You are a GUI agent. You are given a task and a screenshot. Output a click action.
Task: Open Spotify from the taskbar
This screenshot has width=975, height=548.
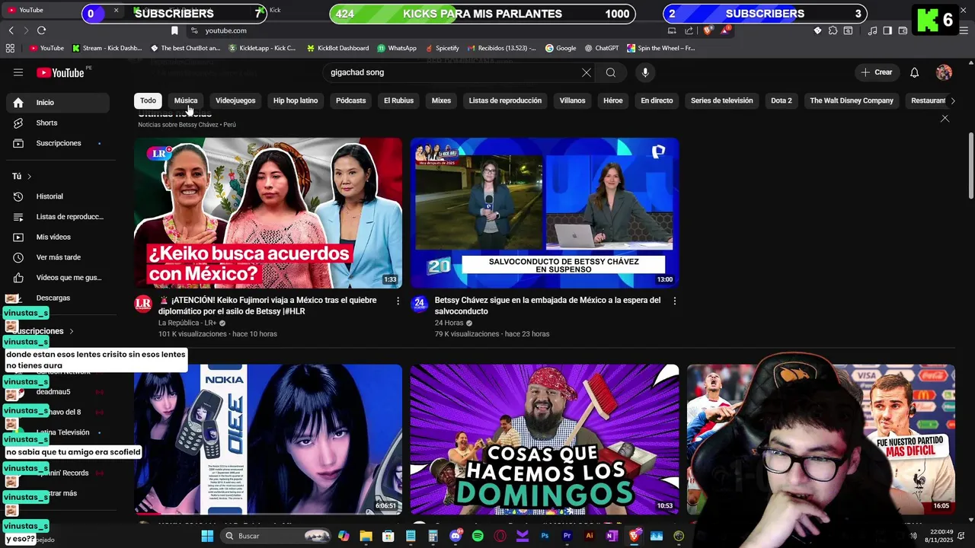click(x=478, y=536)
